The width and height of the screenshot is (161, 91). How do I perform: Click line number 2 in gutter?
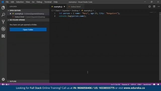55,16
